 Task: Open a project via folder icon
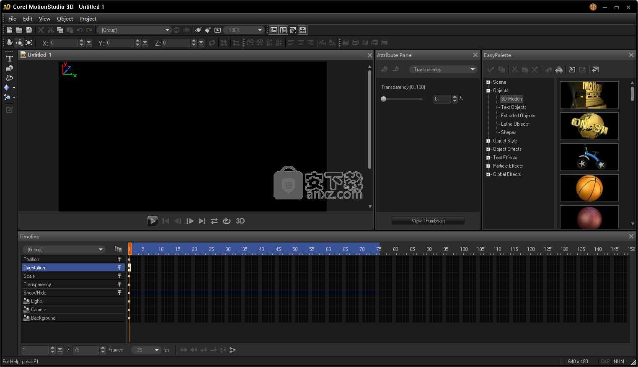click(19, 30)
